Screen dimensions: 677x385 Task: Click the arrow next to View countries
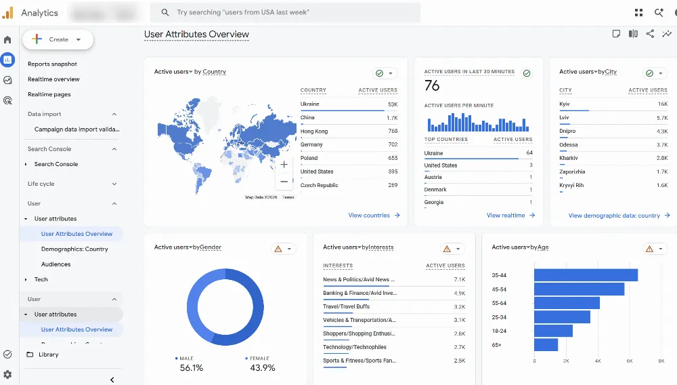(x=397, y=215)
